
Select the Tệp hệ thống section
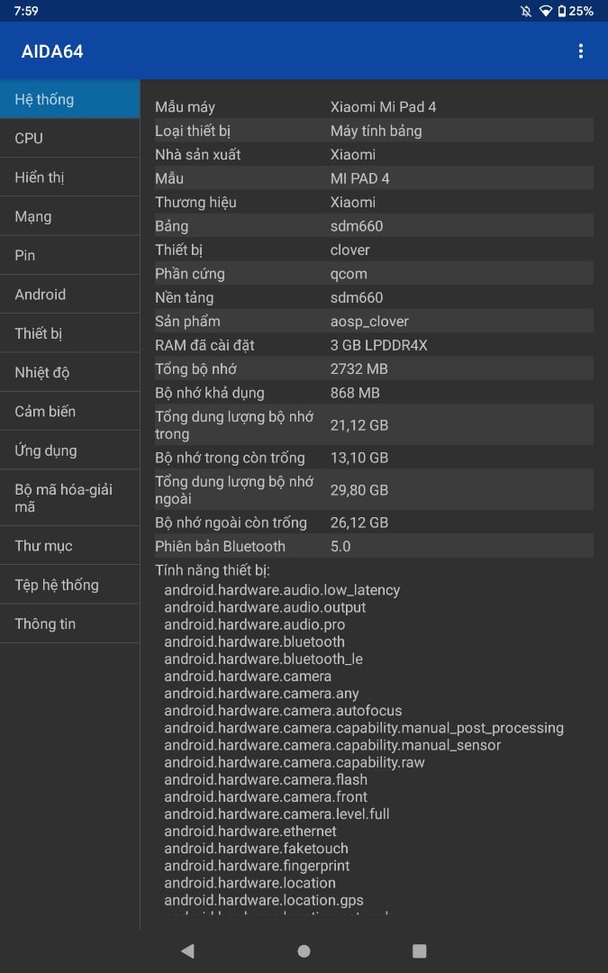pos(69,586)
